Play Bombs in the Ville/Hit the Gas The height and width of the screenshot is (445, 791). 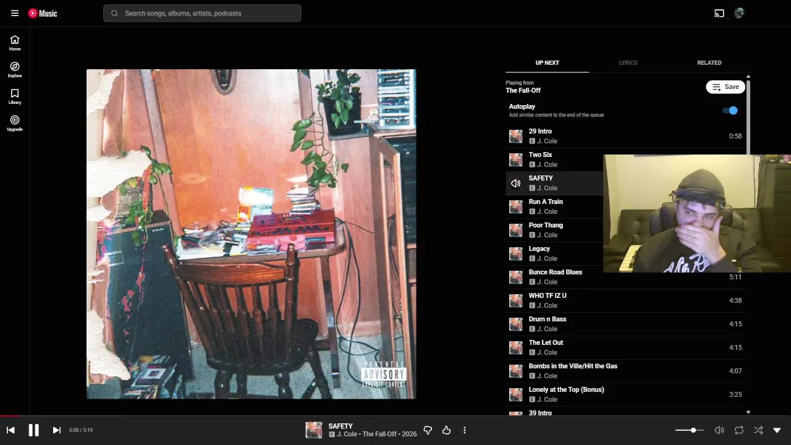pos(625,371)
